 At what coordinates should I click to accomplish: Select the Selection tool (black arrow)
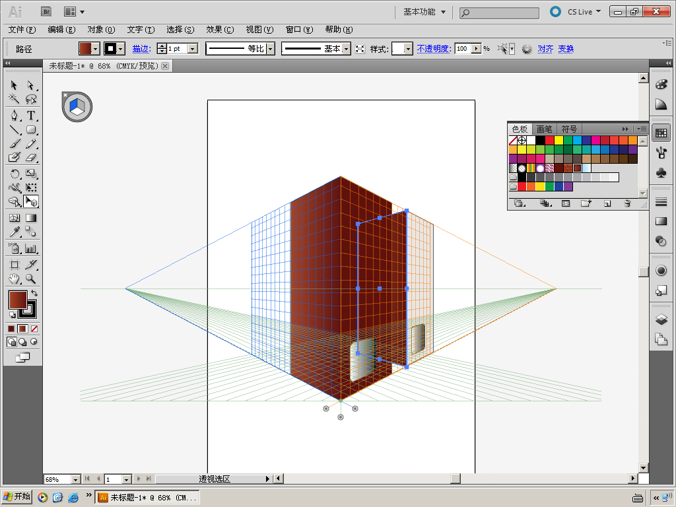coord(15,85)
